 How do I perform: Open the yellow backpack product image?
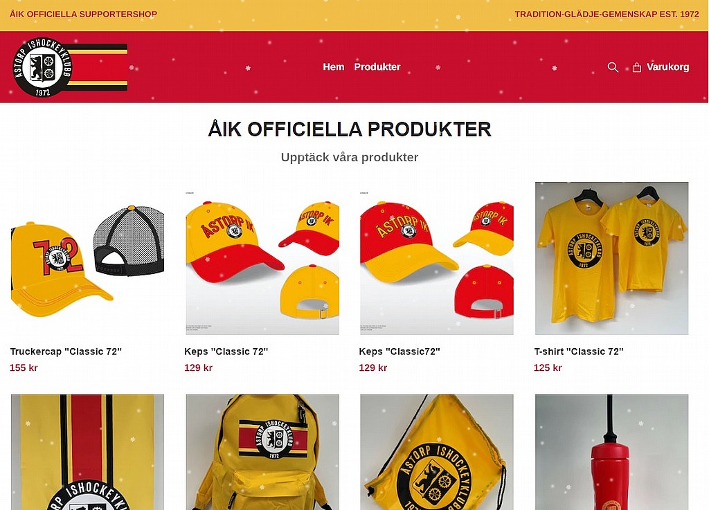(262, 452)
